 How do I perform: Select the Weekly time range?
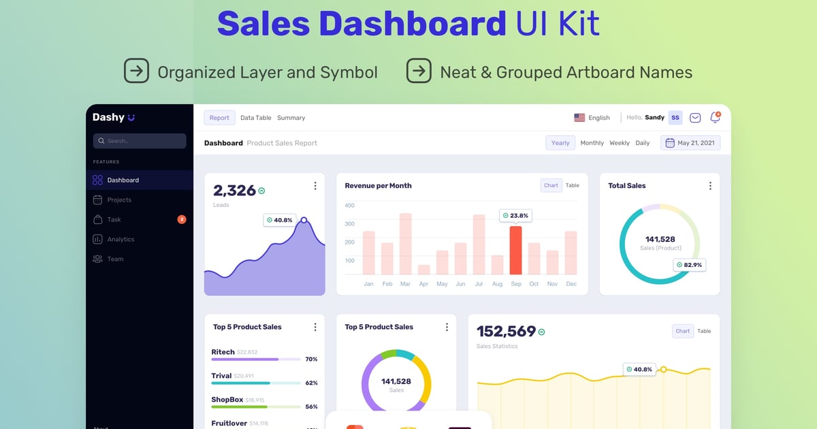click(620, 143)
